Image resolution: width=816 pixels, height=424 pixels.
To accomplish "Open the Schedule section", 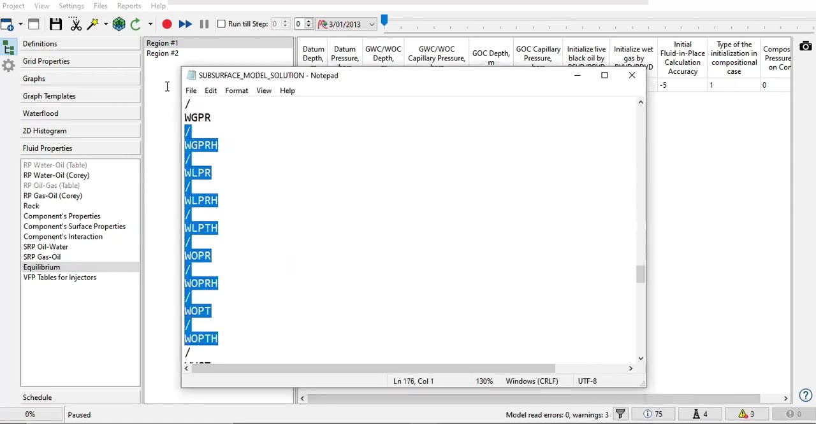I will coord(37,397).
